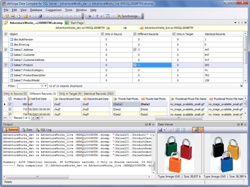Open the dropdown arrow next to Open folder
Screen dimensions: 250x187
pos(30,16)
